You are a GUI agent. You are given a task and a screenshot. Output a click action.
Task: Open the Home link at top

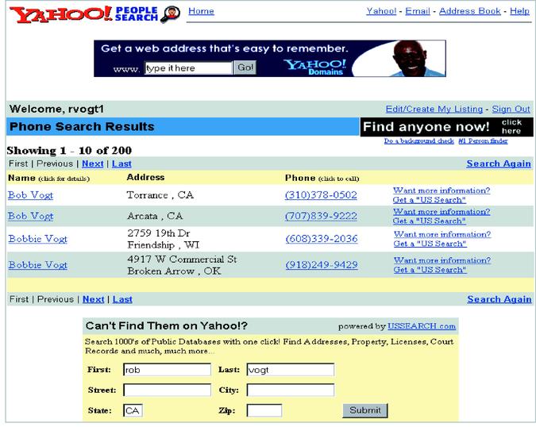tap(201, 11)
